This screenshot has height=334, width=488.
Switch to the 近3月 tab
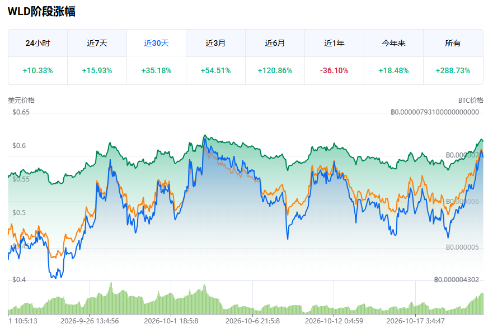click(x=215, y=43)
